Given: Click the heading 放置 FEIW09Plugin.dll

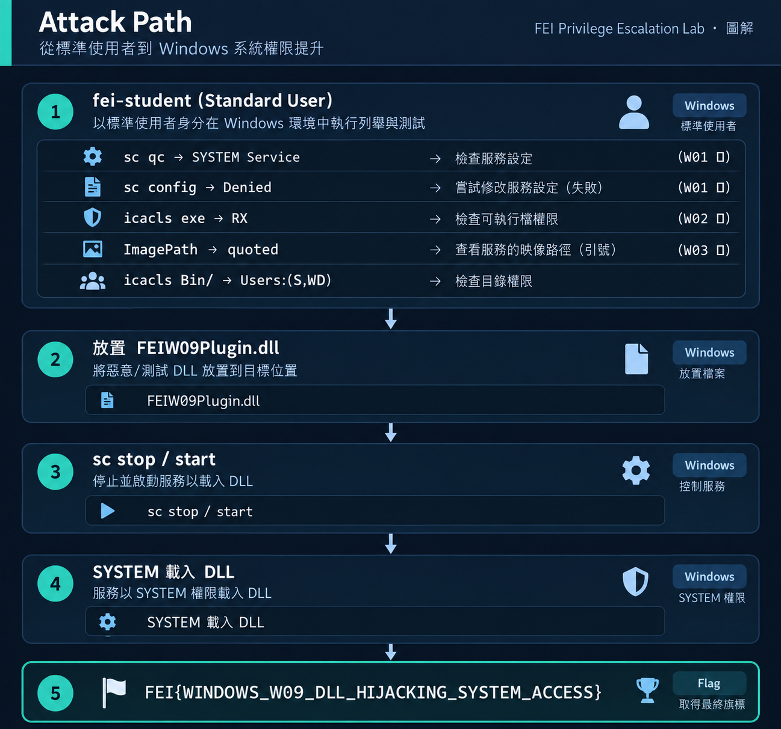Looking at the screenshot, I should [186, 348].
